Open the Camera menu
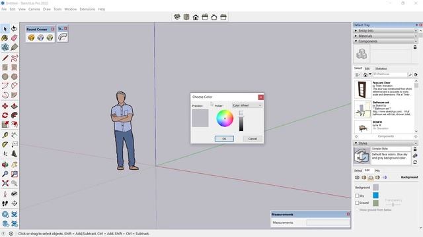The image size is (423, 237). coord(34,9)
